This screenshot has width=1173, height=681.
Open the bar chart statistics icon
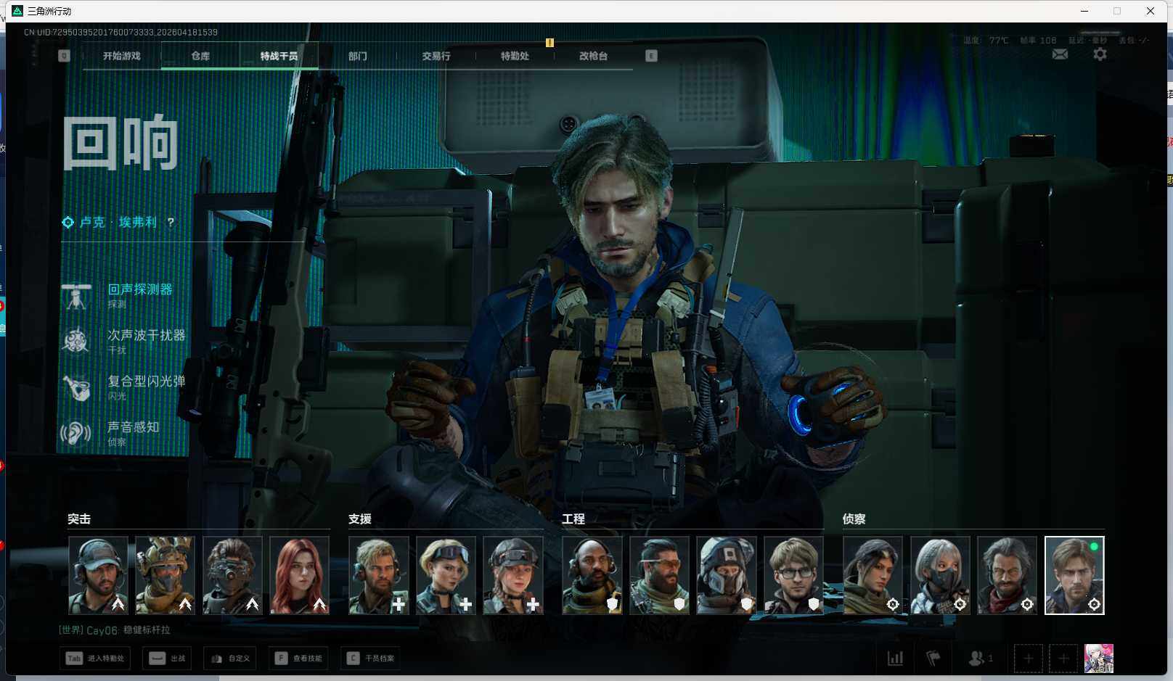(x=895, y=659)
